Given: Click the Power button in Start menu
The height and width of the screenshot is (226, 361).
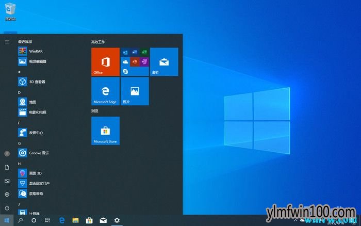Looking at the screenshot, I should click(7, 208).
